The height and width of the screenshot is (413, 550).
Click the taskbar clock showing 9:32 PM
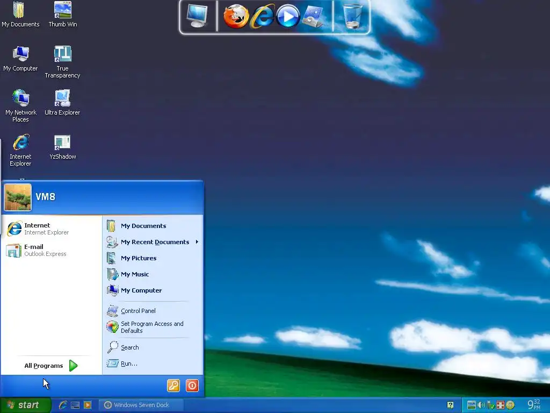tap(534, 405)
